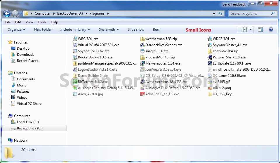
Task: Open the Edit menu
Action: tap(18, 22)
